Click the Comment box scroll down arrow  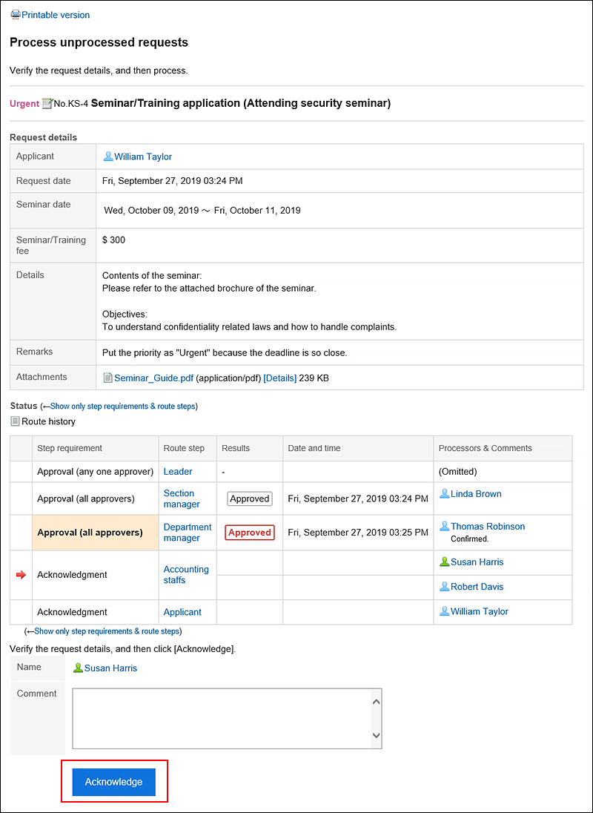[377, 735]
